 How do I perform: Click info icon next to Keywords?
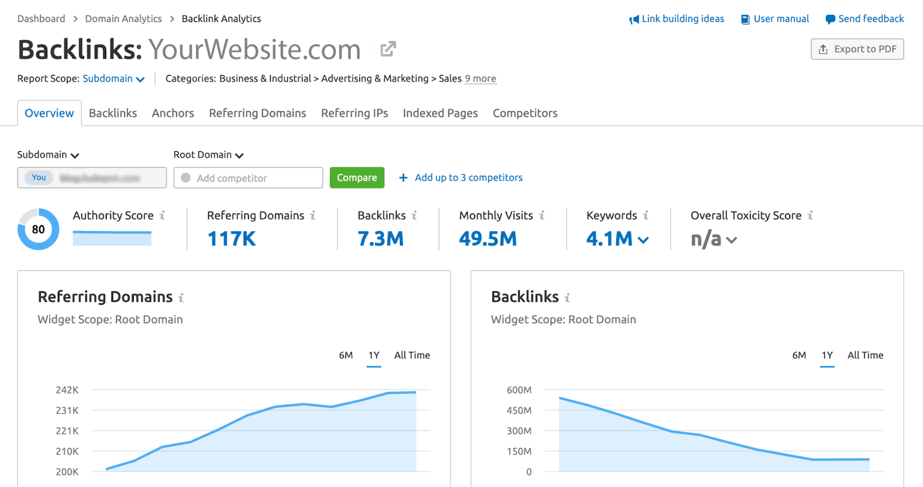point(646,215)
